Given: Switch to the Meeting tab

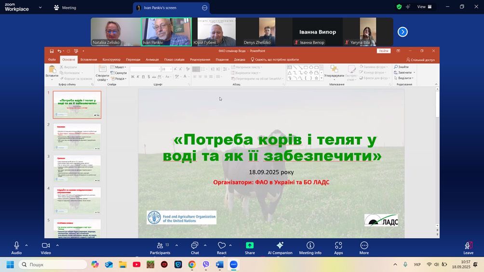Looking at the screenshot, I should click(x=65, y=8).
